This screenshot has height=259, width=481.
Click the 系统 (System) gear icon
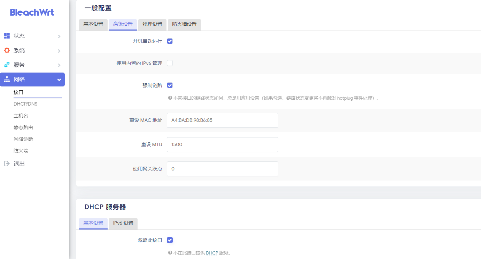click(7, 50)
